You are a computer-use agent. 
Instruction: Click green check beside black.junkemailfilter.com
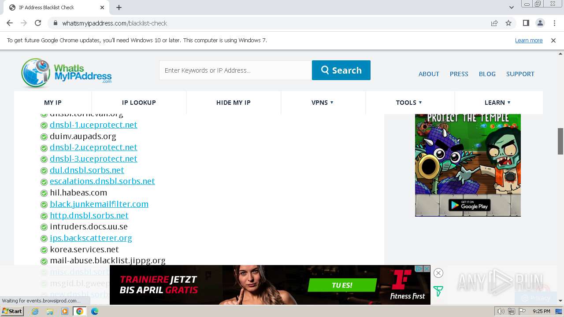pyautogui.click(x=44, y=205)
